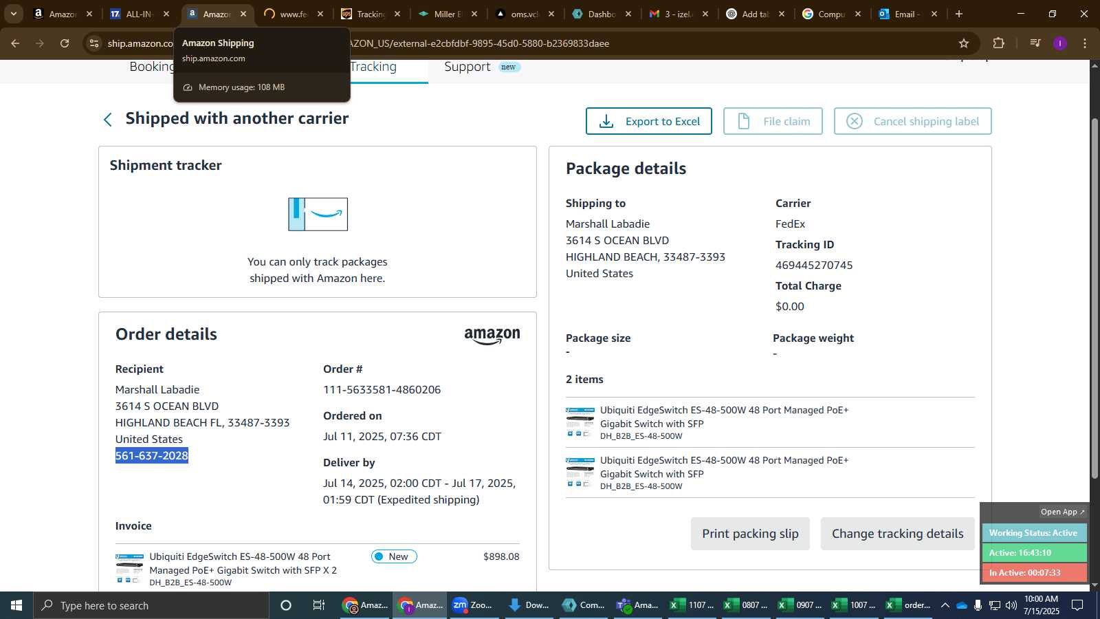Screen dimensions: 1100x619
Task: Open the OneDrive cloud tray icon
Action: [x=962, y=605]
